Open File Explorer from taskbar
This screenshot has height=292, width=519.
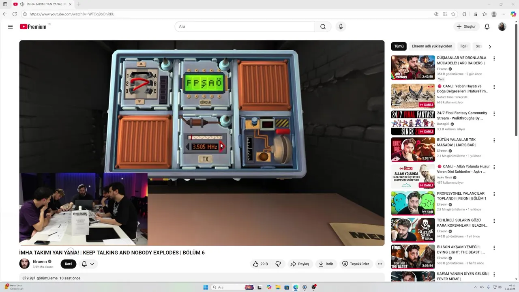click(x=278, y=287)
